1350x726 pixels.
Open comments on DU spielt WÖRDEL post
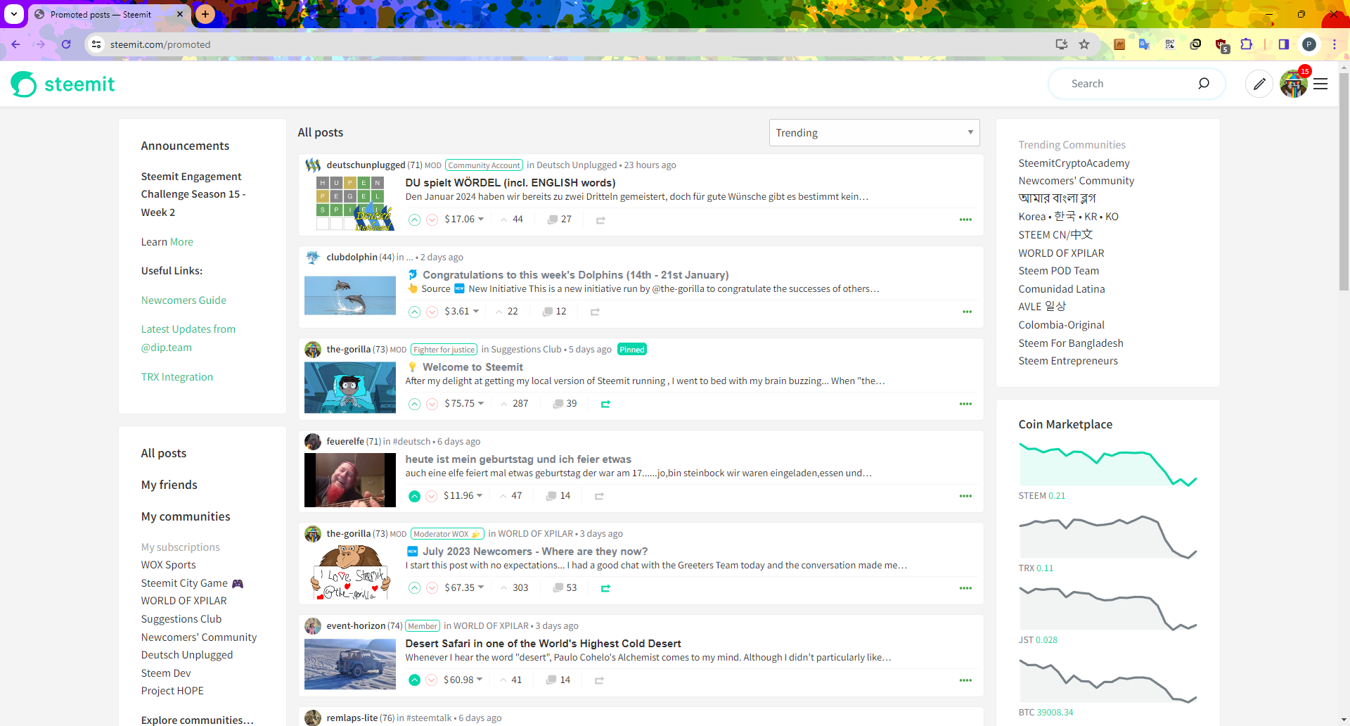pyautogui.click(x=560, y=219)
